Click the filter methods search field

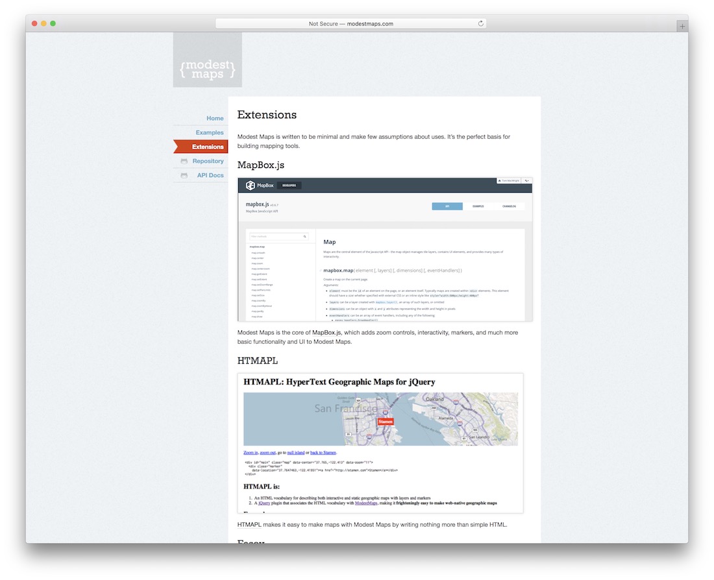click(x=278, y=237)
